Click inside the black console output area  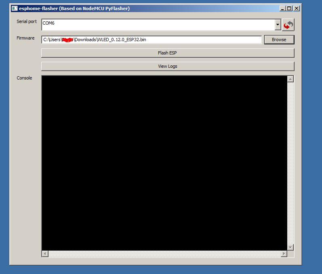[x=164, y=163]
